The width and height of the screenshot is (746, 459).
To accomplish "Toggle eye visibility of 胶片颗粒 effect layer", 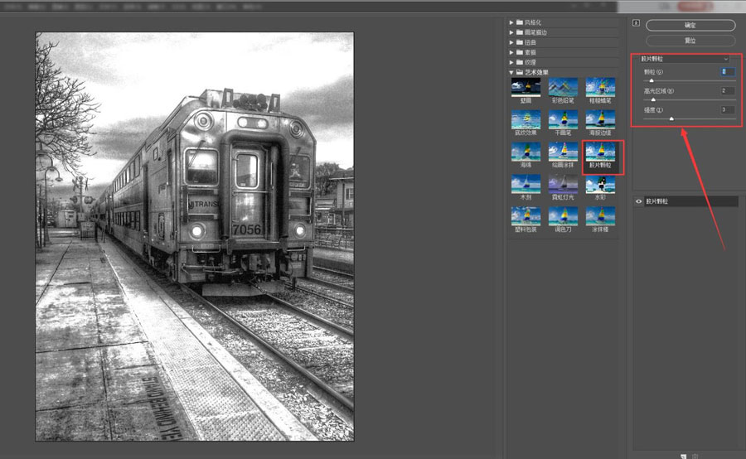I will pos(639,201).
